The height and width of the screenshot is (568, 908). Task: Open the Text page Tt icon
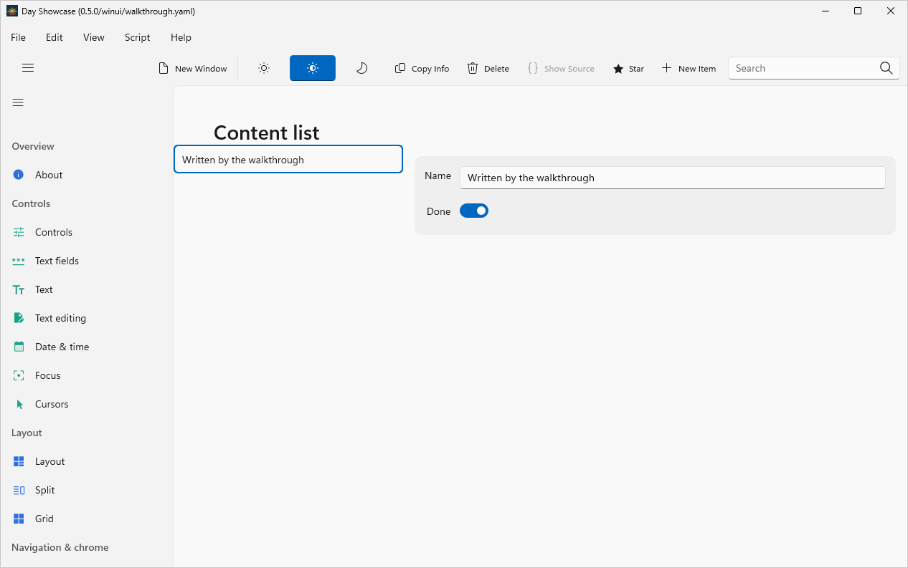pos(19,289)
